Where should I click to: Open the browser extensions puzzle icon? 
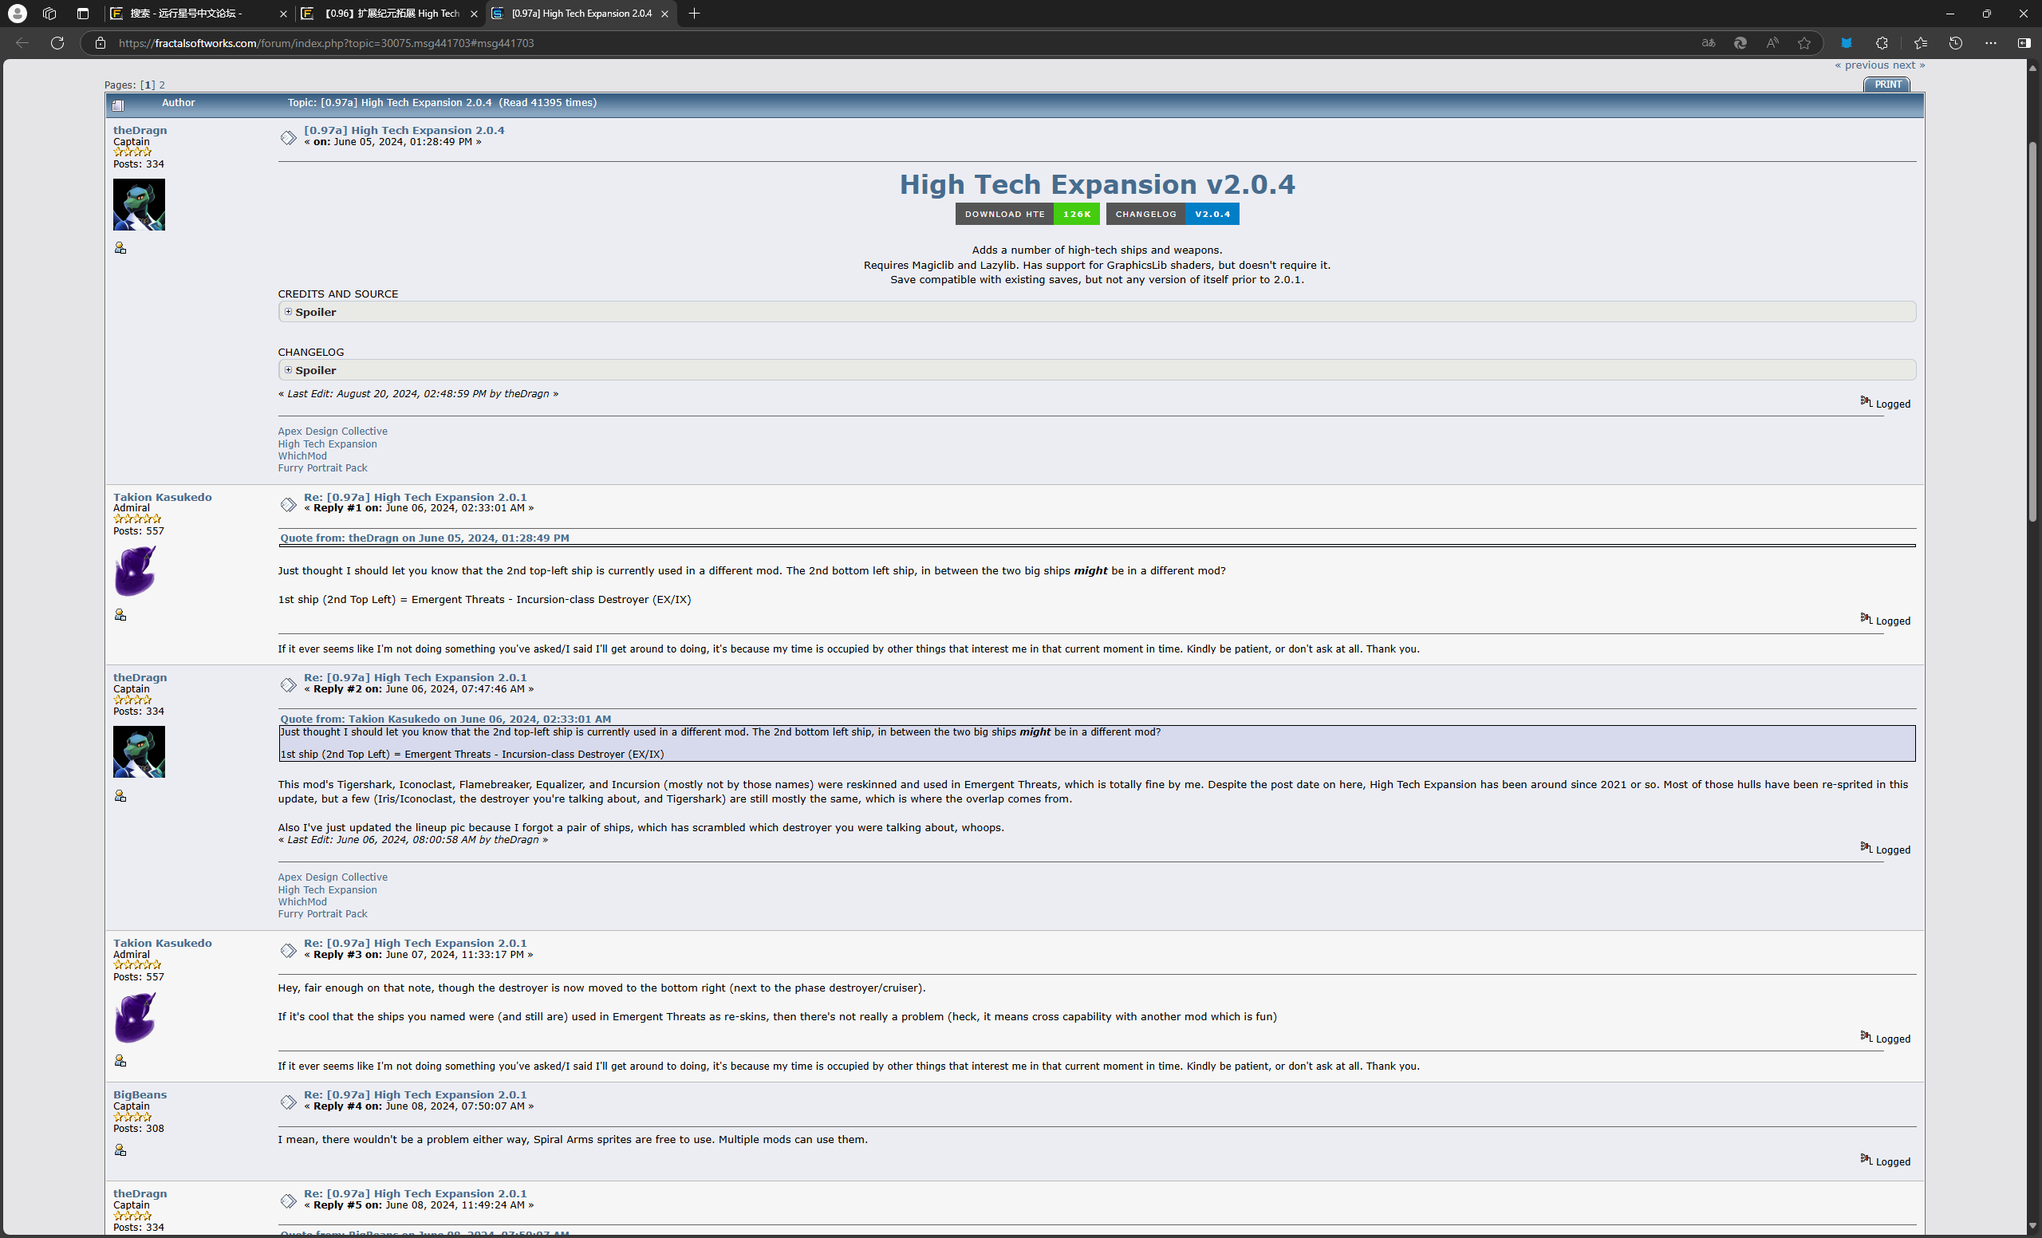[x=1881, y=43]
